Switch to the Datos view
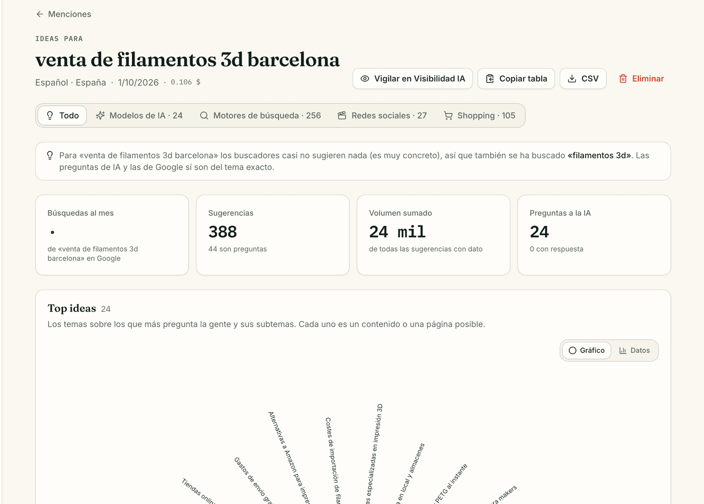 point(634,350)
